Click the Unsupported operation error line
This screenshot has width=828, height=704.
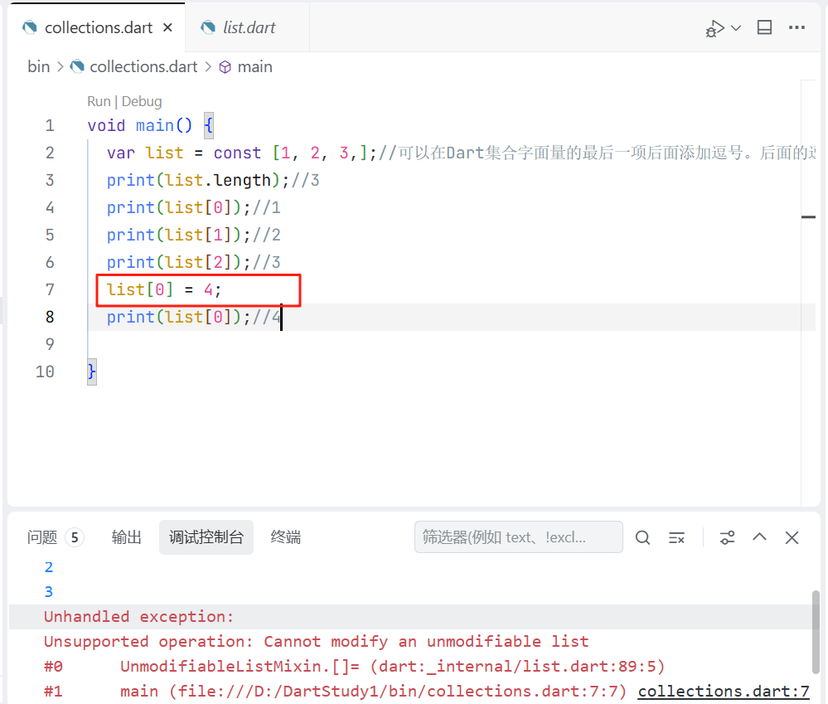point(316,641)
